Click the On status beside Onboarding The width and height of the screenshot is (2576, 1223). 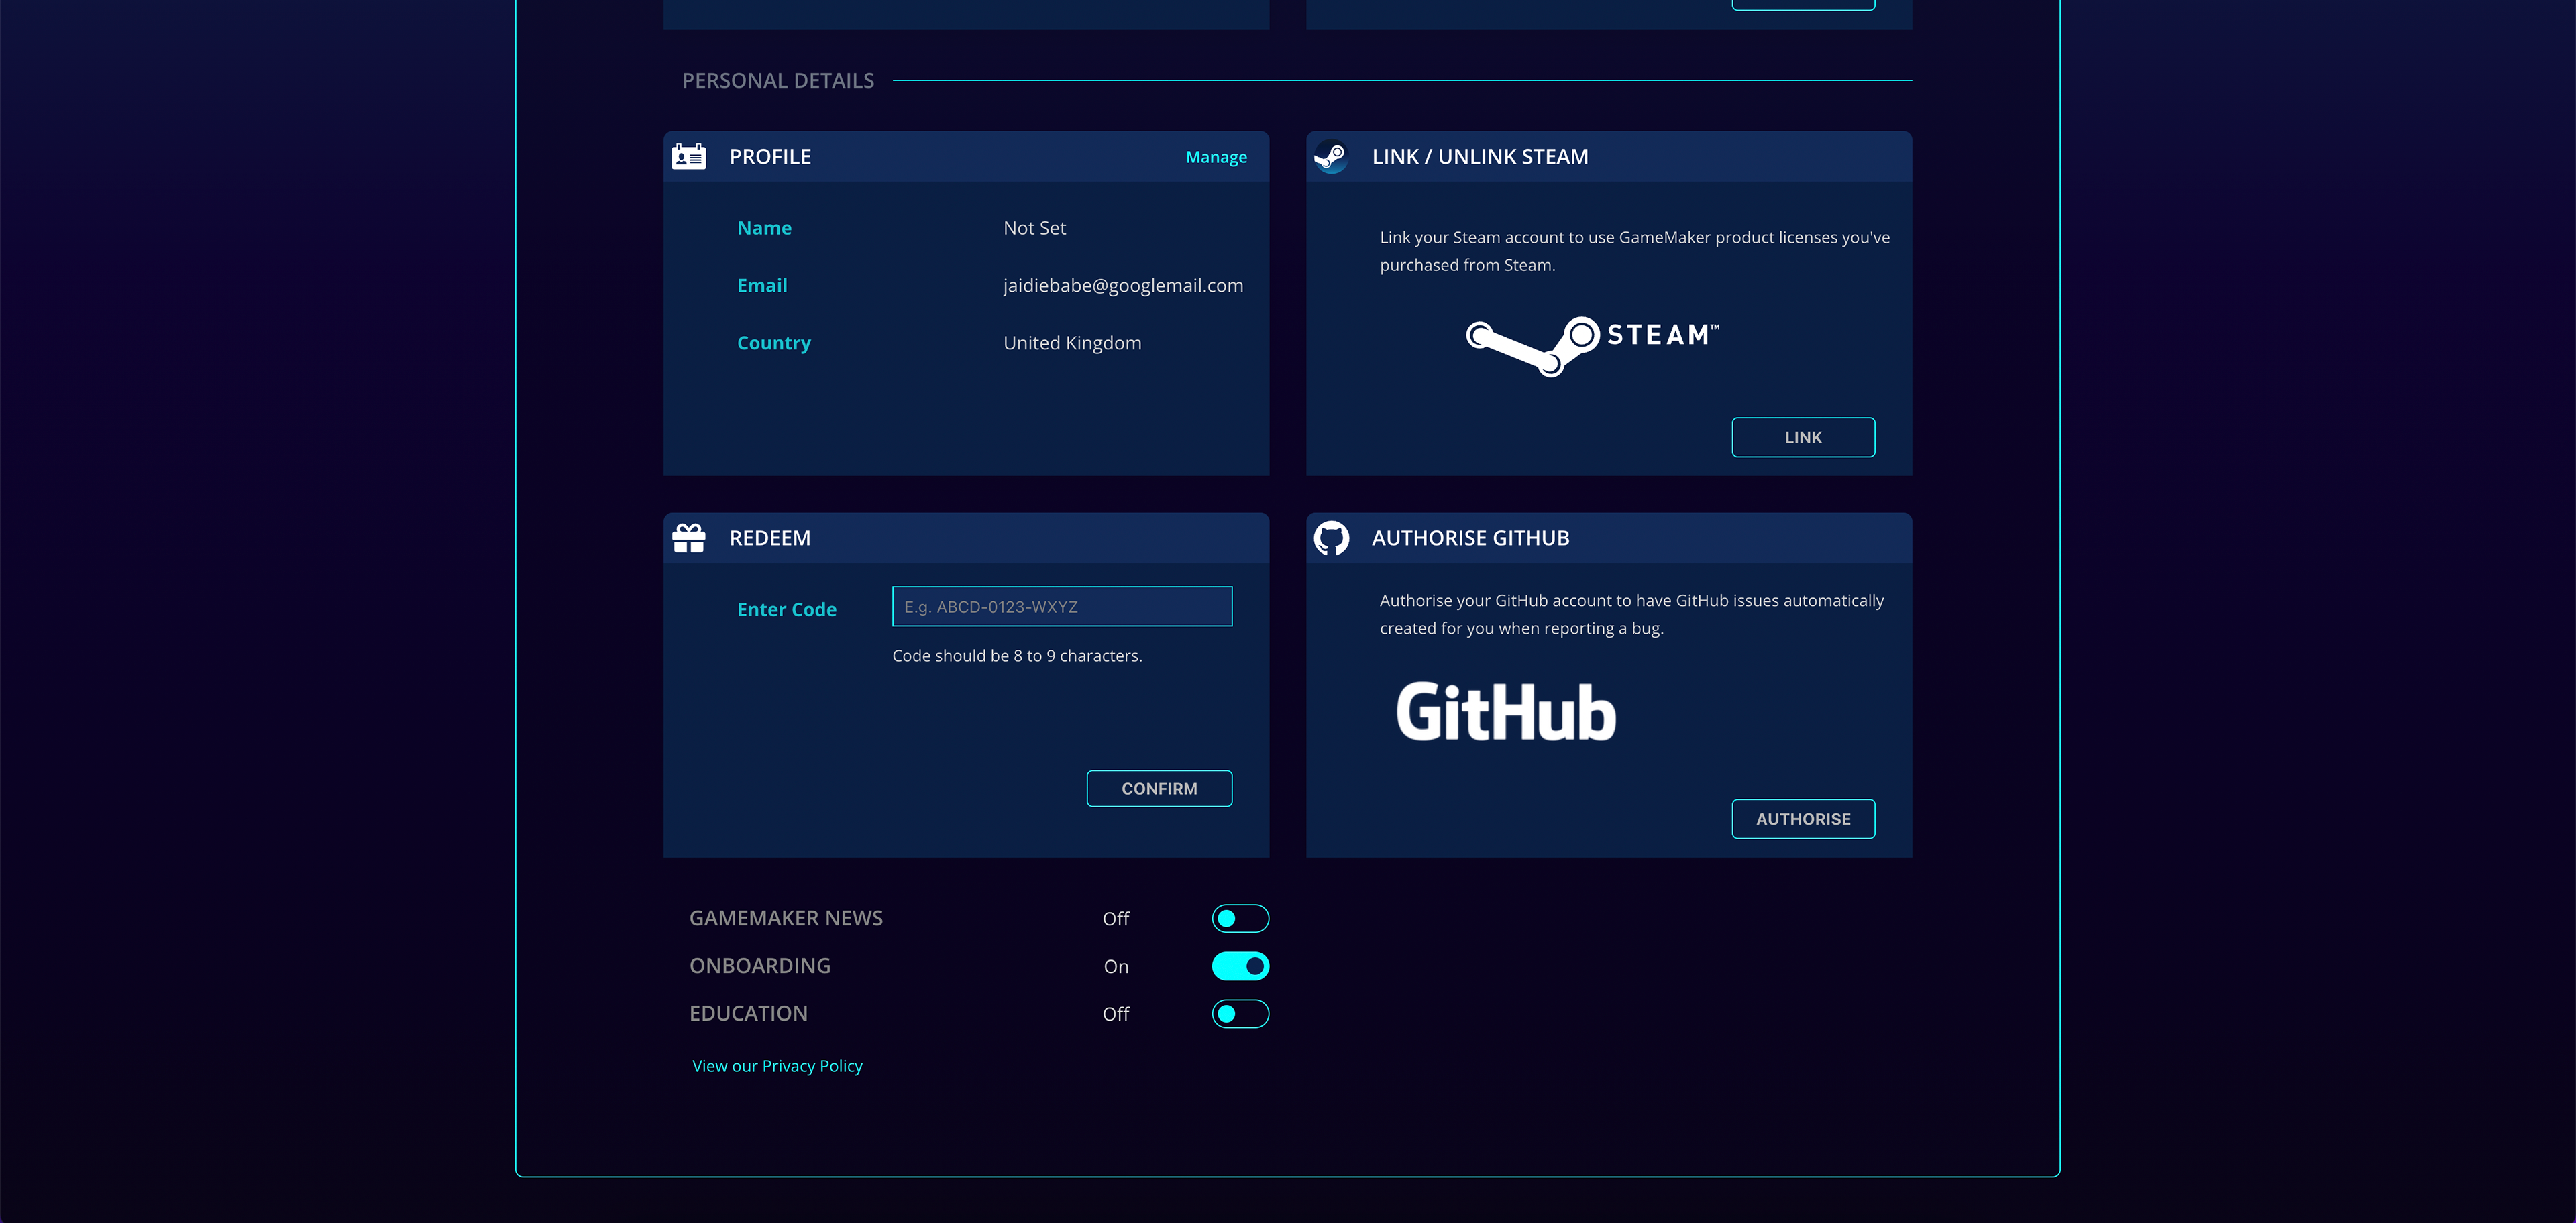pos(1116,968)
